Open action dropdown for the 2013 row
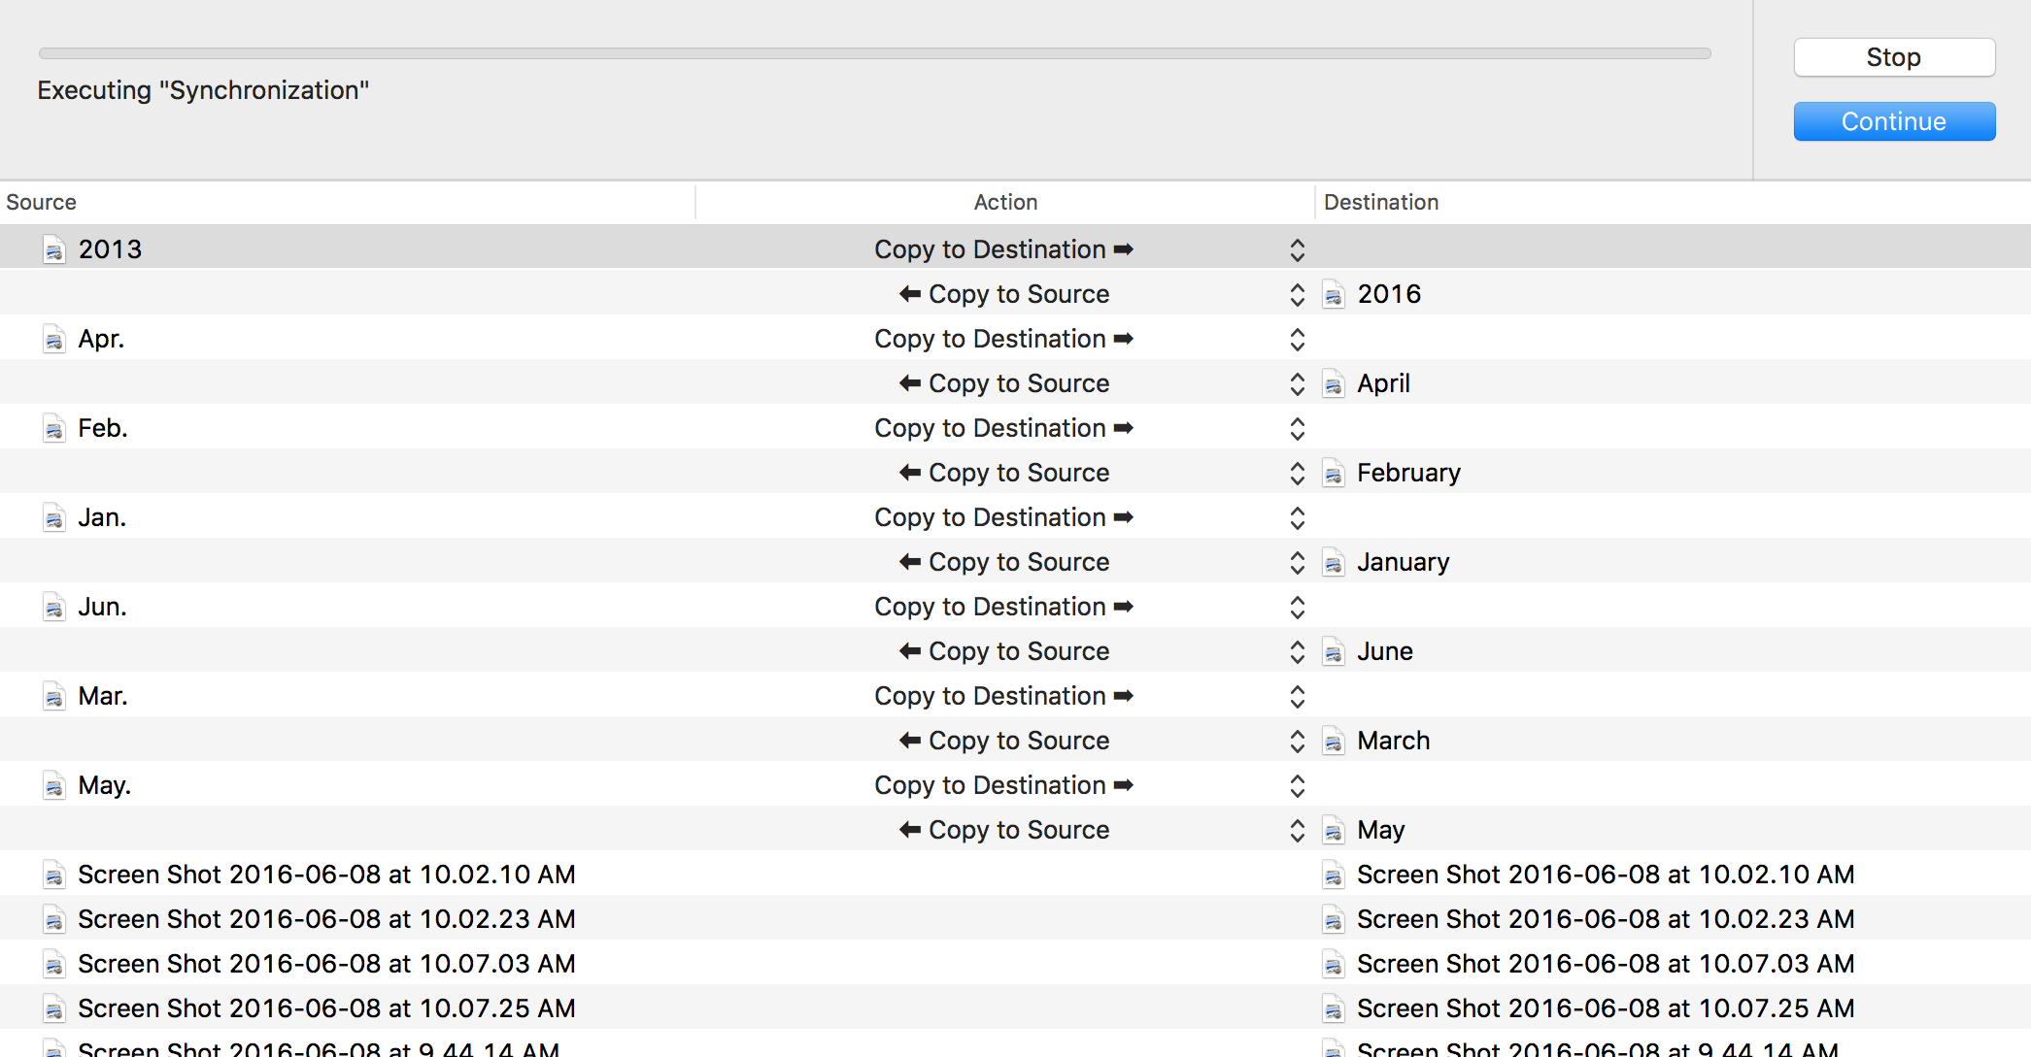 pyautogui.click(x=1297, y=249)
